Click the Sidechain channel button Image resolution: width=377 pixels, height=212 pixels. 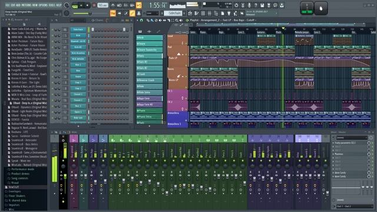pos(78,29)
